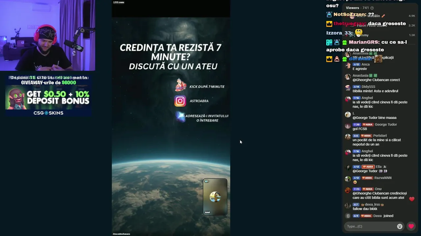Click the message 'fallow dau bkkk'
The image size is (421, 236).
pyautogui.click(x=365, y=209)
